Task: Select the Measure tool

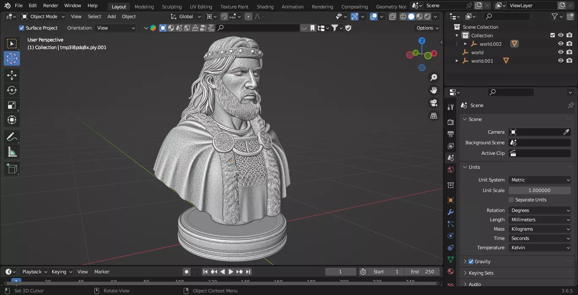Action: pyautogui.click(x=12, y=152)
